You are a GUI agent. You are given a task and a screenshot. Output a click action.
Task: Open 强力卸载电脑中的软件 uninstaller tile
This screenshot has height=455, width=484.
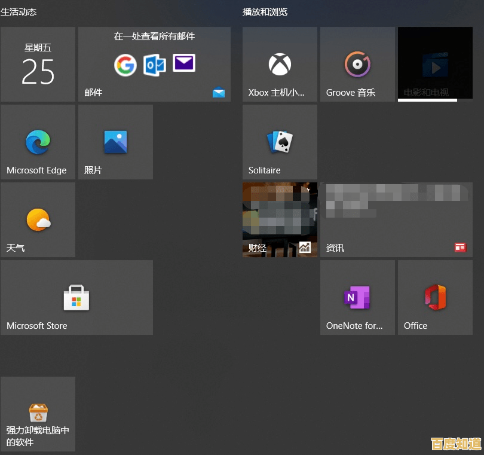38,414
